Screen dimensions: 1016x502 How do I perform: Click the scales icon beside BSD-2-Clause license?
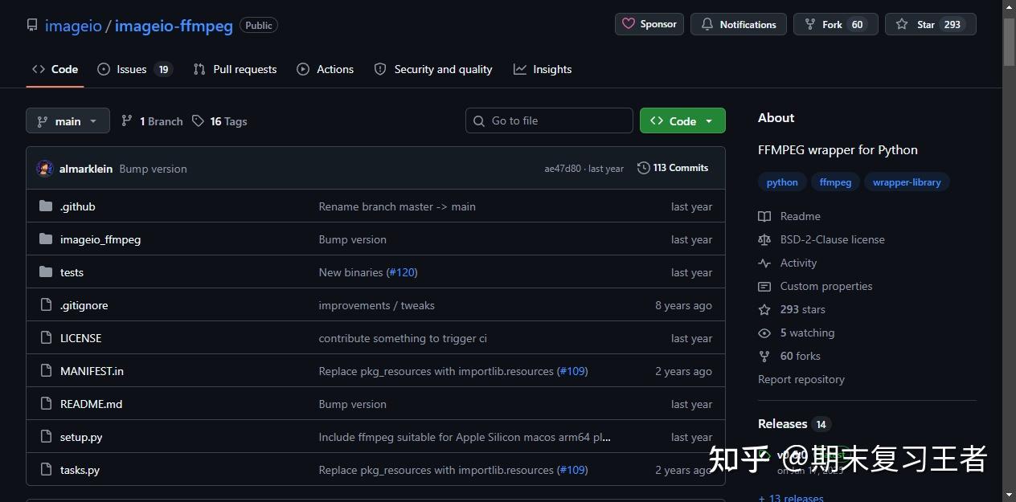[x=764, y=239]
